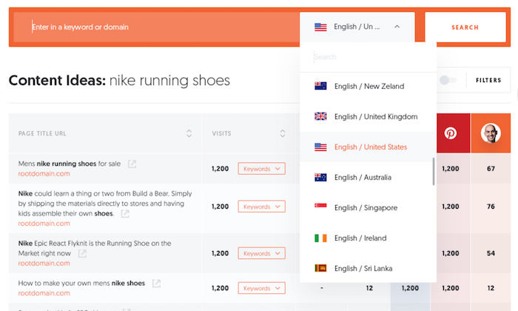Click score 67 in first row

491,169
